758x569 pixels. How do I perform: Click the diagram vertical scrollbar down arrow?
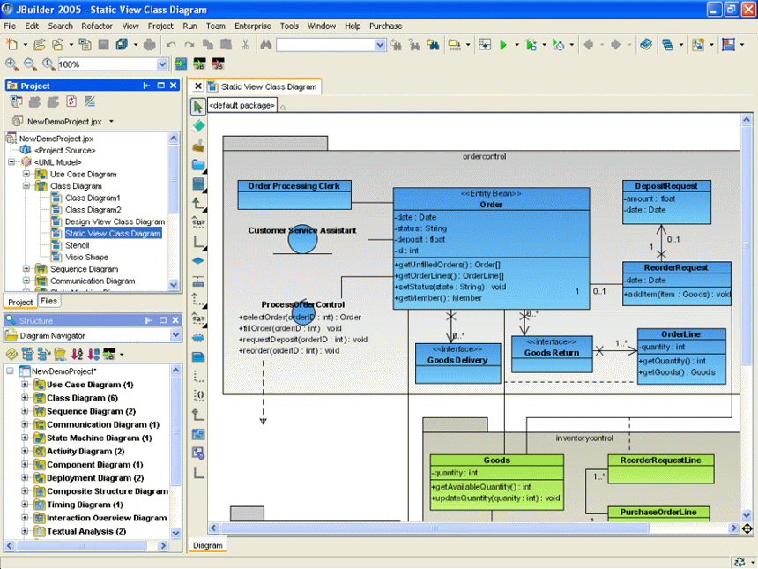pos(747,516)
